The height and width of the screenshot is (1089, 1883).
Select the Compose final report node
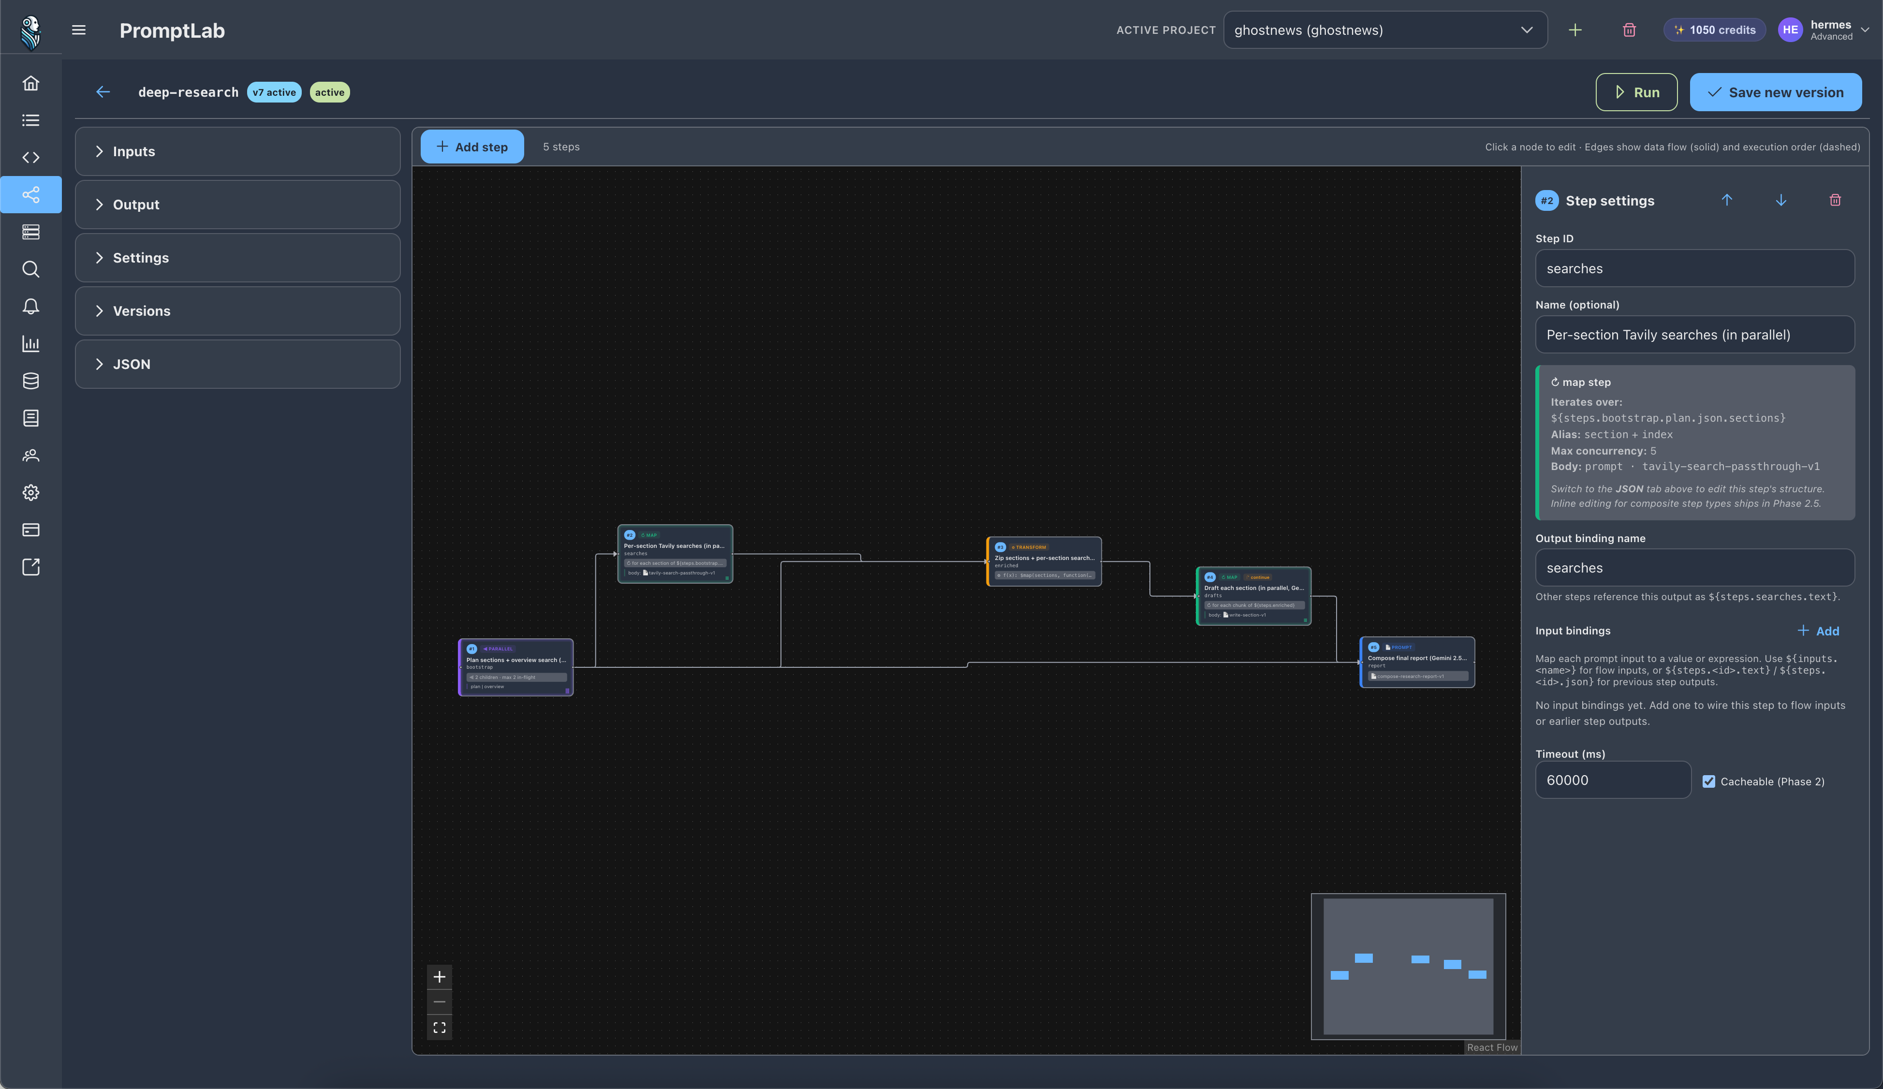click(x=1417, y=662)
